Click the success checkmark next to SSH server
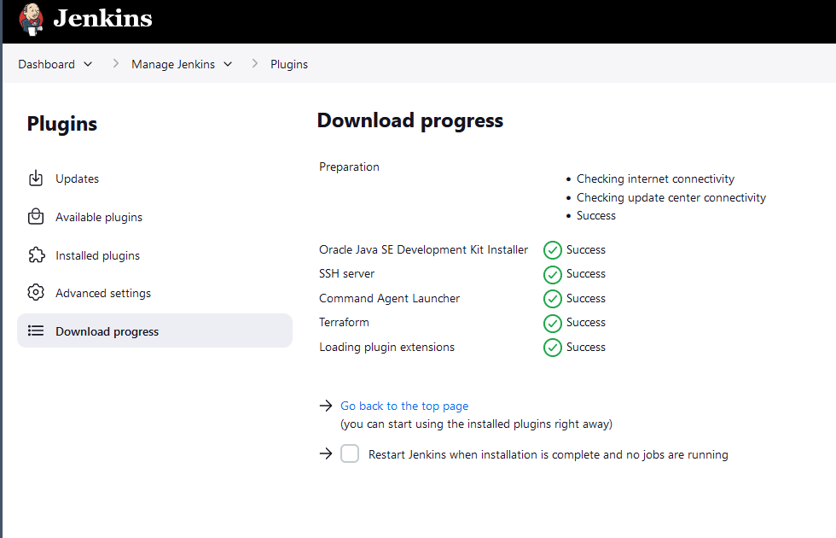 pyautogui.click(x=553, y=274)
